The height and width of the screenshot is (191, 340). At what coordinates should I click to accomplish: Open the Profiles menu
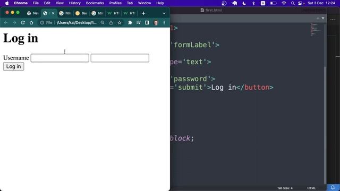[x=115, y=3]
